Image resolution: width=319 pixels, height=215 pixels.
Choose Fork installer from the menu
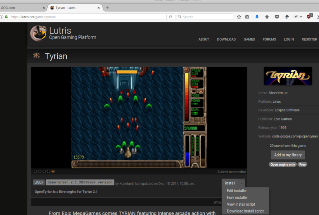click(237, 197)
